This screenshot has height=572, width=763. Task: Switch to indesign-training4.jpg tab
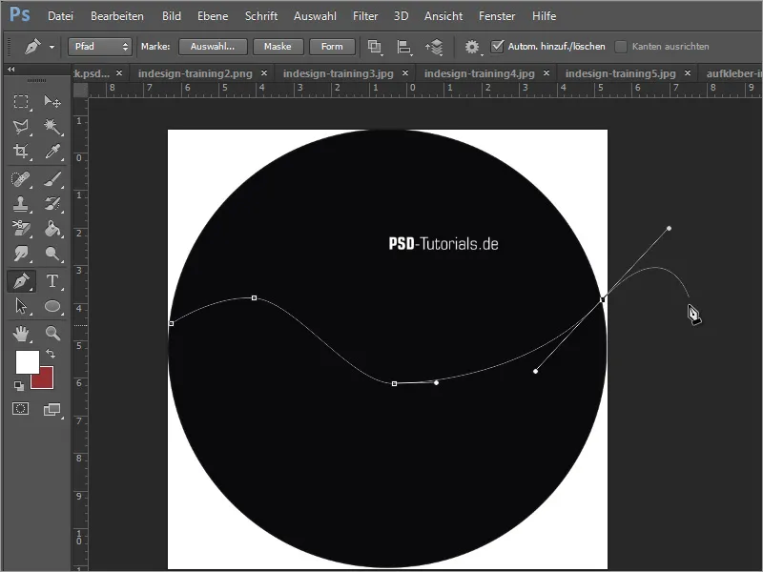click(x=480, y=73)
